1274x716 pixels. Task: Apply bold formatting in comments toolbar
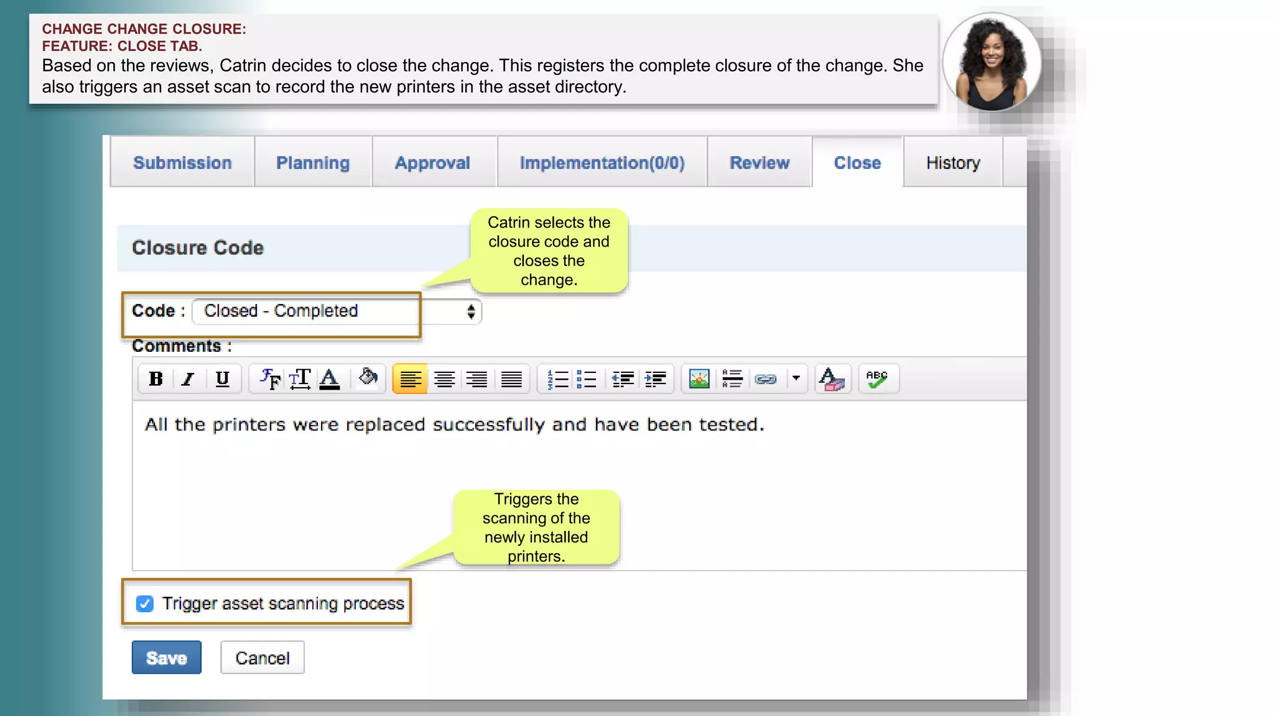point(156,379)
